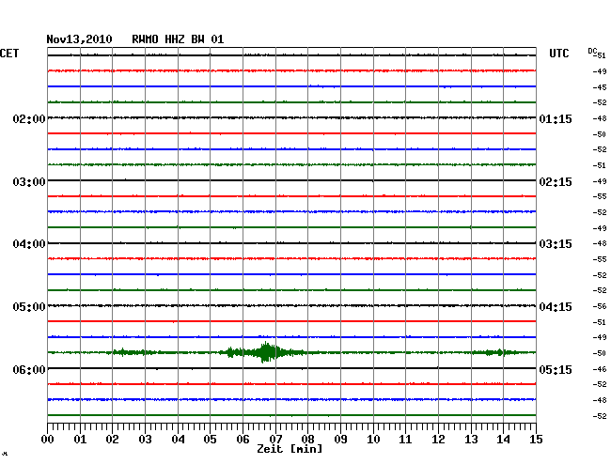611x464 pixels.
Task: Select minute 09 on the time axis
Action: click(340, 439)
